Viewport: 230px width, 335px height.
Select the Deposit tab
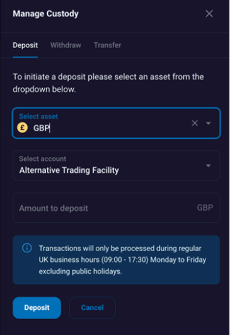click(25, 45)
